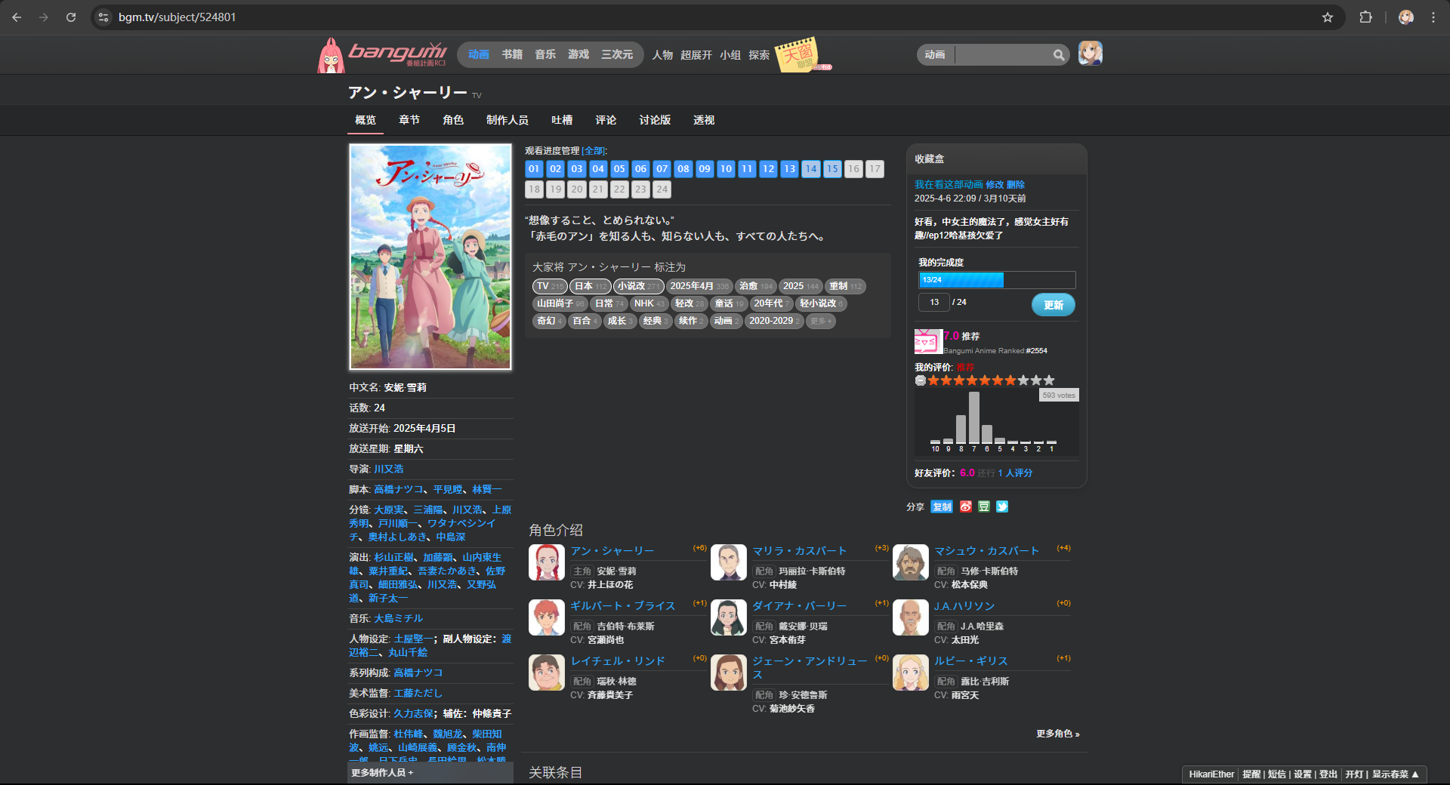Screen dimensions: 1450x785
Task: Switch to the 吐槽 tab
Action: click(x=562, y=120)
